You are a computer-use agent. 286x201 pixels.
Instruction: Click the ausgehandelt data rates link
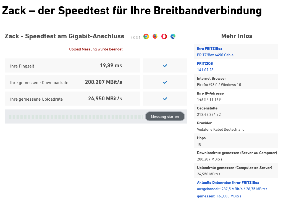pos(232,189)
